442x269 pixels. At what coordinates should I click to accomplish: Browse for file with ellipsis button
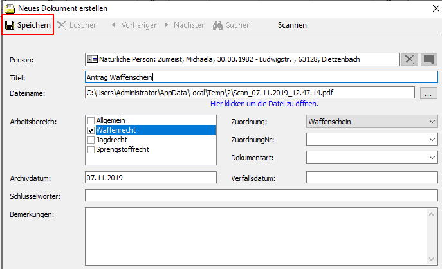[428, 93]
